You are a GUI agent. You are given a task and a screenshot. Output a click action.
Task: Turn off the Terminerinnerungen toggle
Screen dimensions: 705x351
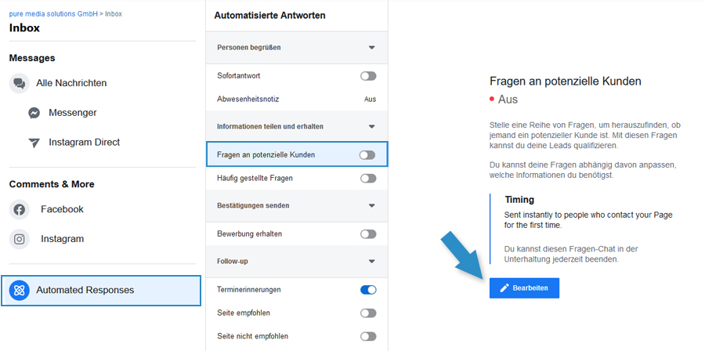click(368, 290)
